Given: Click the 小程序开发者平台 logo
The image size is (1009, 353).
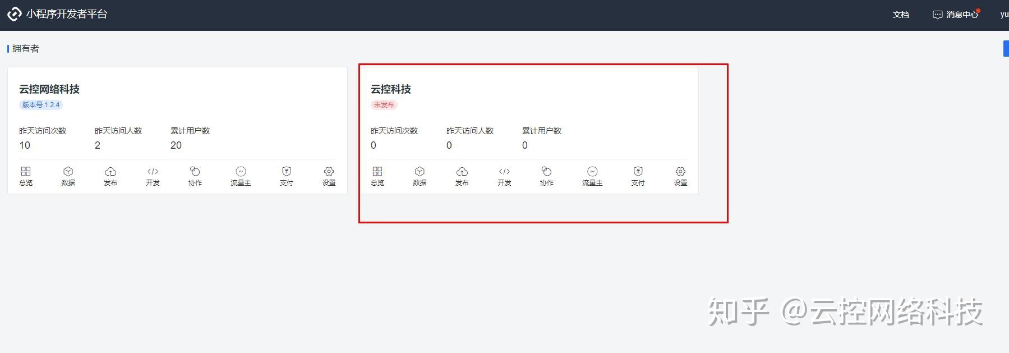Looking at the screenshot, I should 15,14.
